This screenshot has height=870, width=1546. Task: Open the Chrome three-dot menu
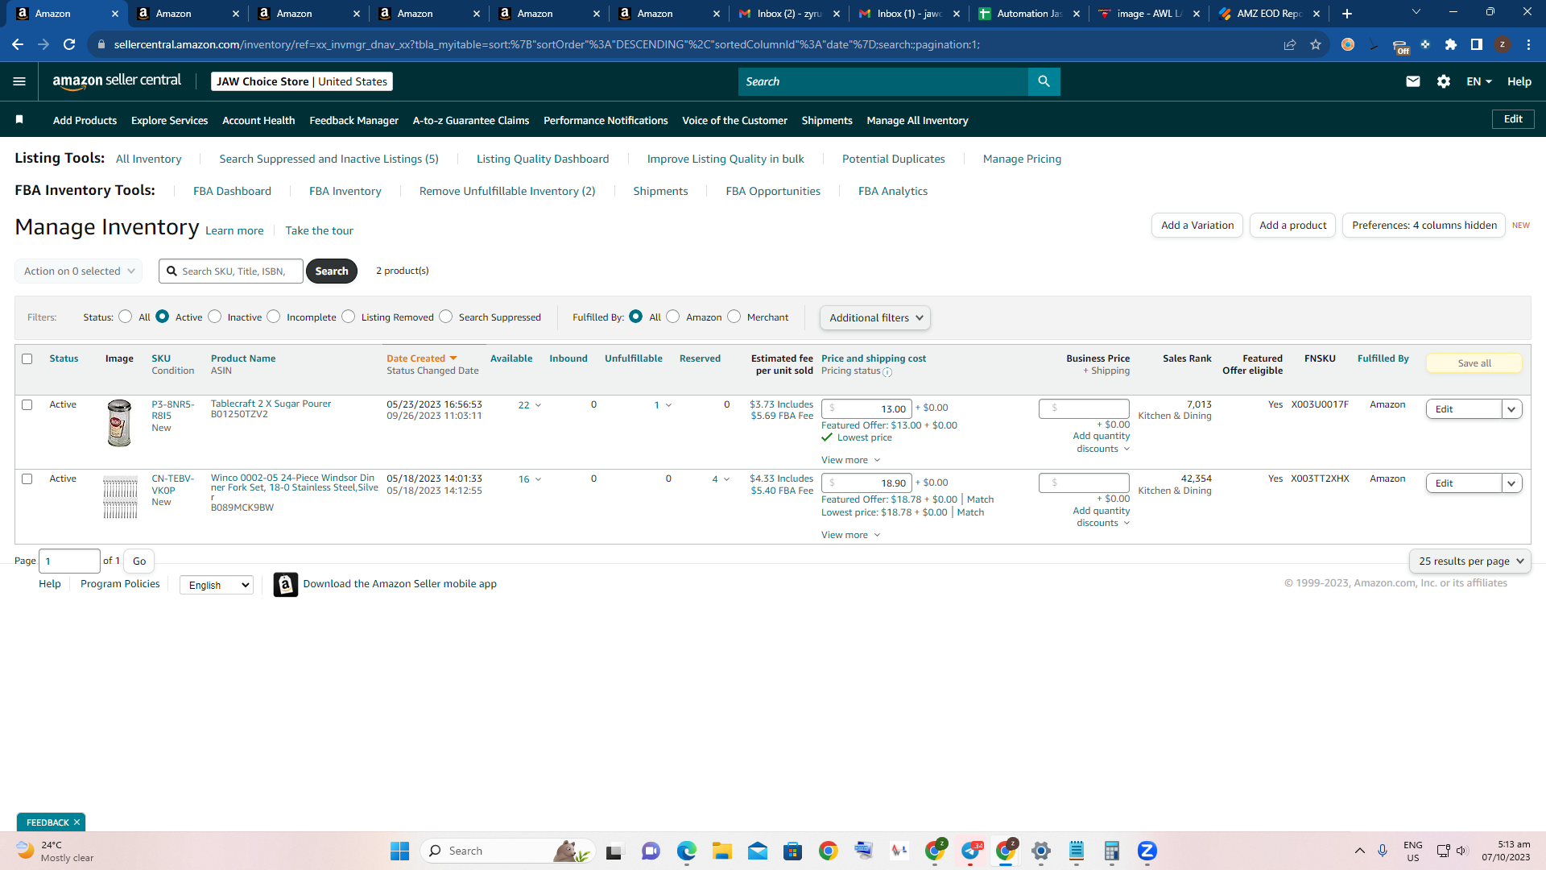[1528, 44]
